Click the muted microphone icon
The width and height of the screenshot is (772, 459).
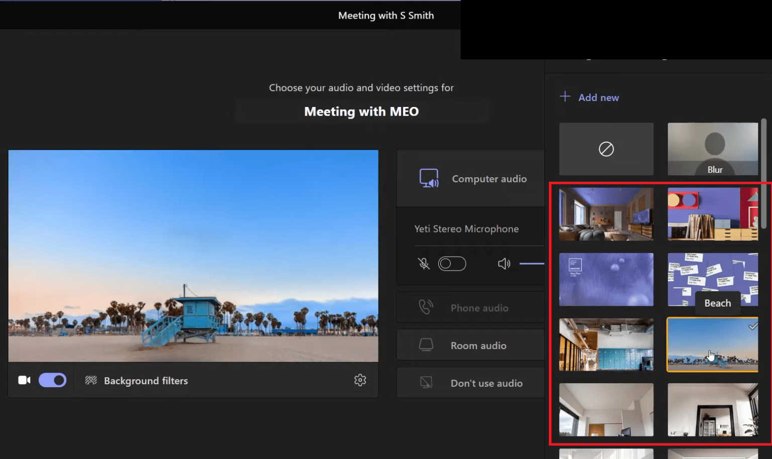coord(424,263)
